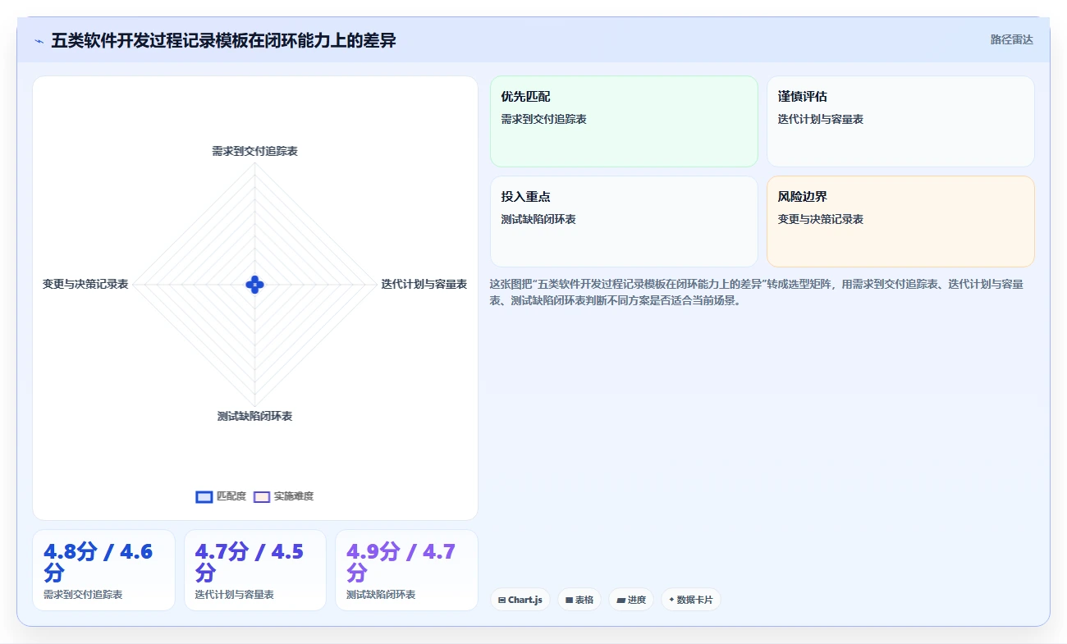Screen dimensions: 1067x644
Task: Open the 优先匹配 card
Action: (624, 121)
